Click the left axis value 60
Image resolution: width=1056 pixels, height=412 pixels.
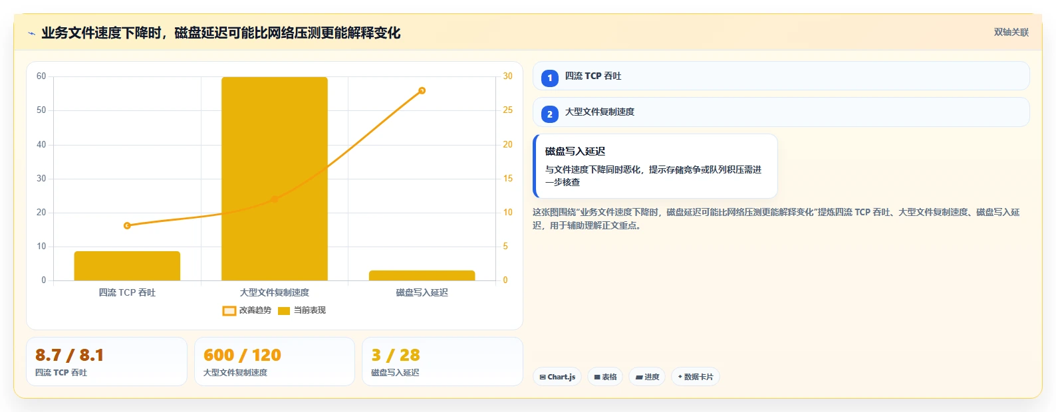(x=41, y=76)
